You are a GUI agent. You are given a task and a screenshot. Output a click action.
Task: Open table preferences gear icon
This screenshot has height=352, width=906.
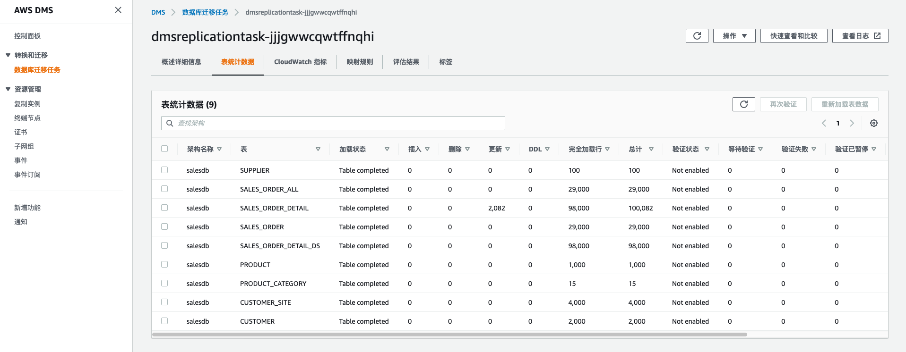coord(873,123)
